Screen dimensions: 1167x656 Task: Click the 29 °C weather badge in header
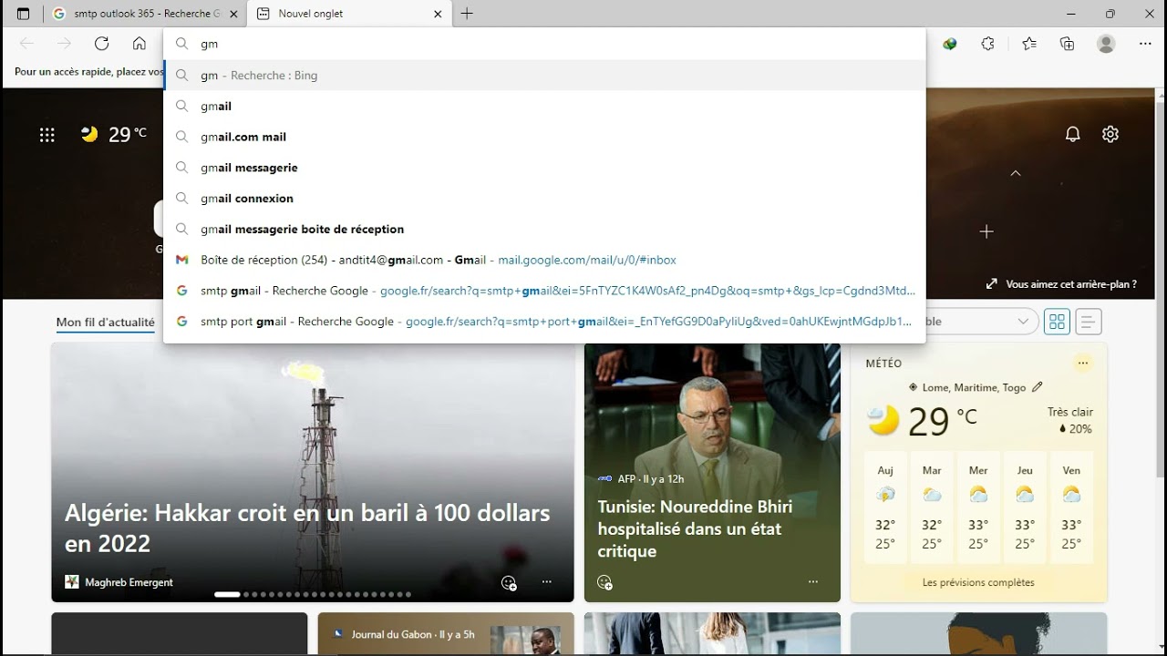pos(114,135)
